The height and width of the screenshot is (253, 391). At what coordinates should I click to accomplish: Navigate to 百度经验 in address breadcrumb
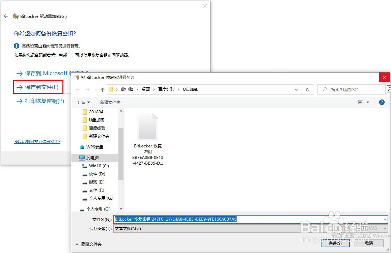(x=166, y=89)
